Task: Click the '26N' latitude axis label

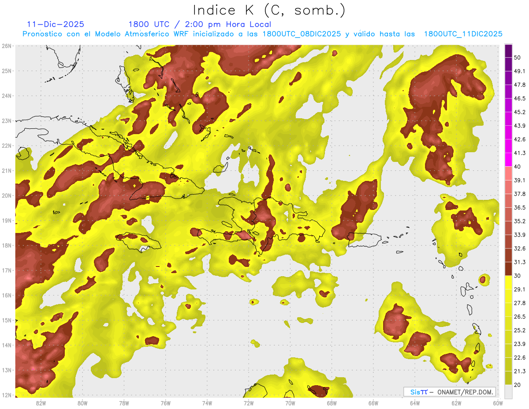Action: (x=7, y=46)
